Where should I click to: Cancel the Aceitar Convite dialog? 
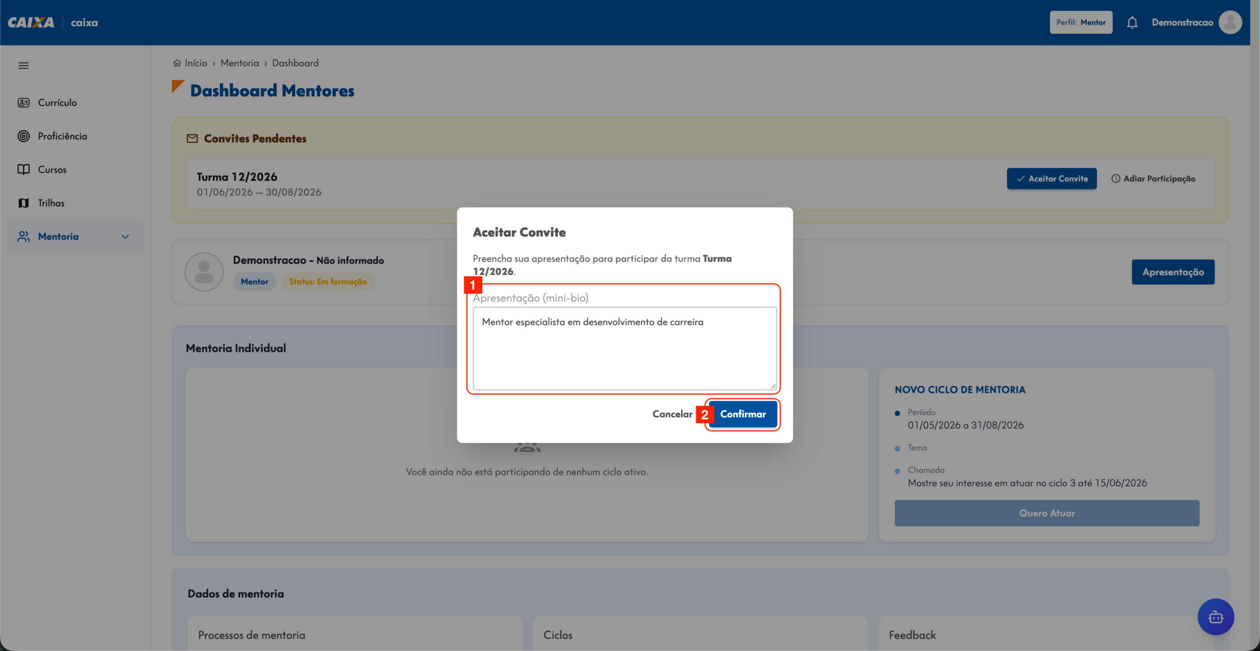coord(672,414)
